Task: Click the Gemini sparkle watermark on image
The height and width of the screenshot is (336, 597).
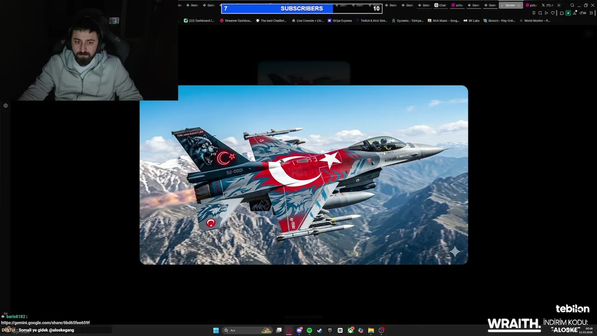Action: click(x=455, y=252)
